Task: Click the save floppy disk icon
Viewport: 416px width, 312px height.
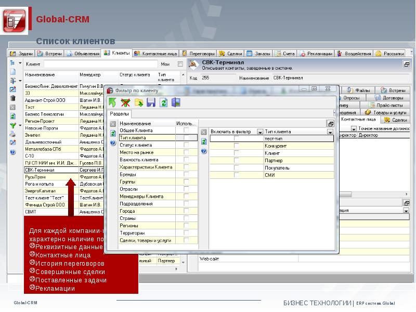Action: pos(151,102)
